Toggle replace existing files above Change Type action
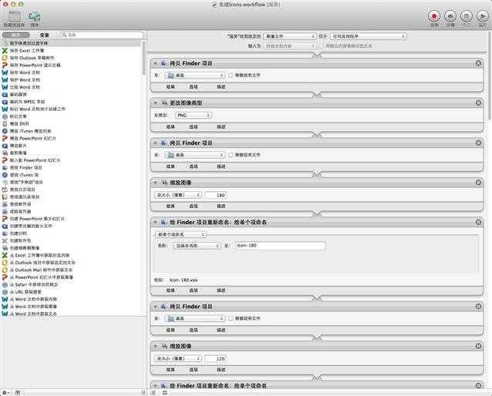Viewport: 492px width, 396px height. pyautogui.click(x=231, y=76)
